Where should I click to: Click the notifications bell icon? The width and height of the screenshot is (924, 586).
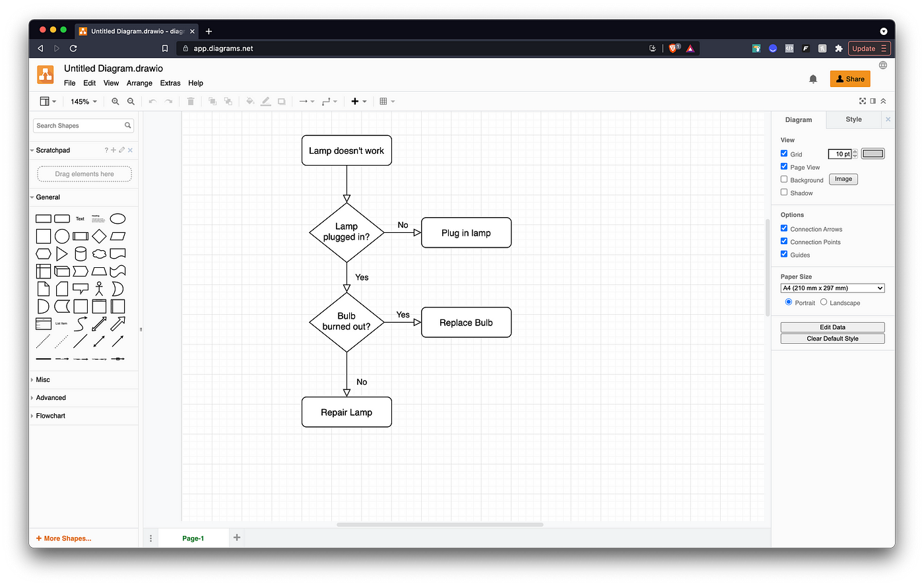tap(813, 79)
